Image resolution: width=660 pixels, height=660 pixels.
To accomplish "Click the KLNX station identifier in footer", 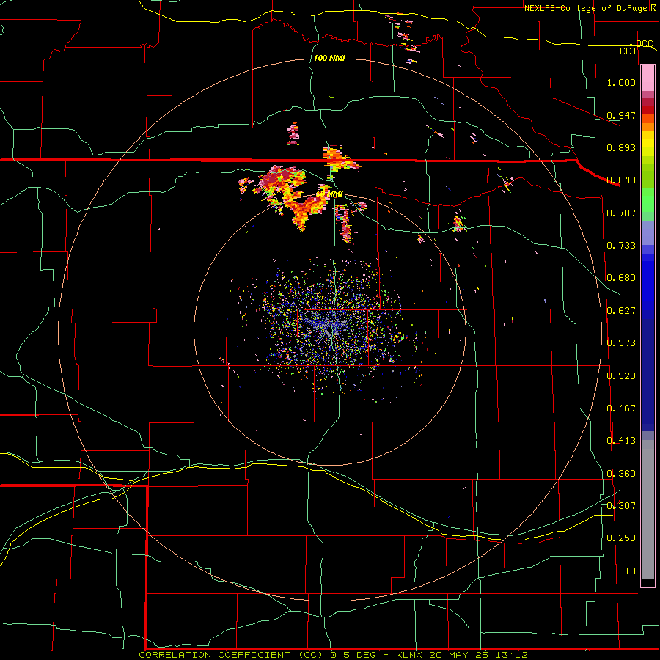I will [x=410, y=655].
